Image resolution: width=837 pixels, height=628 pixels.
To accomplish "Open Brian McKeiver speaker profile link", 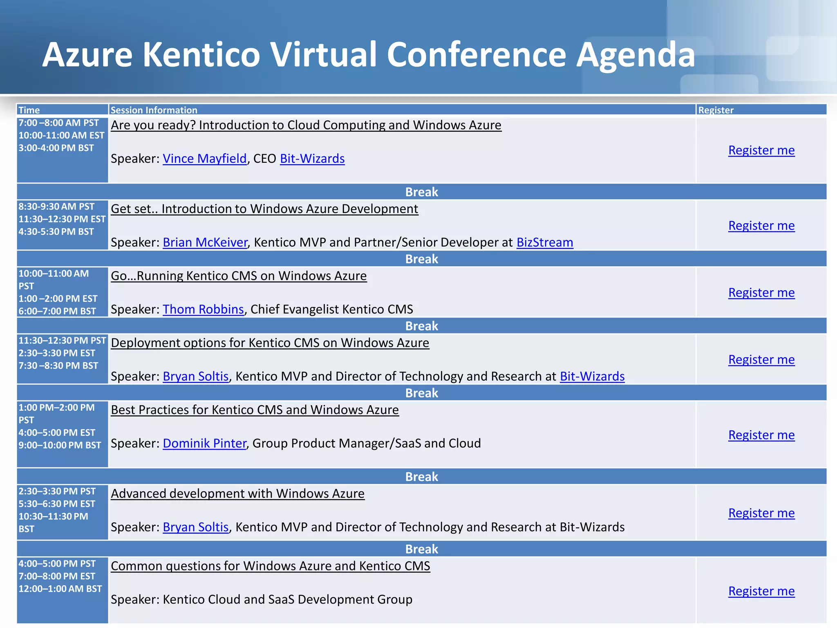I will 205,242.
